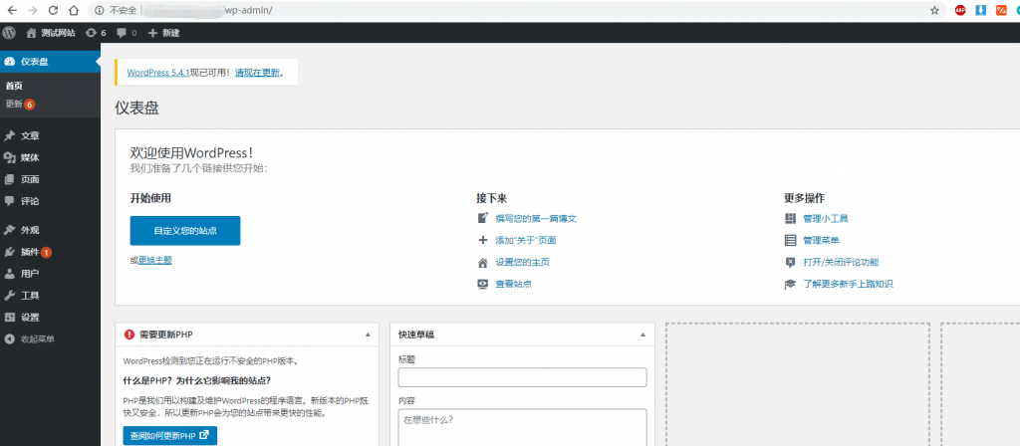The height and width of the screenshot is (446, 1020).
Task: Click 设置您的主页 link
Action: (522, 262)
